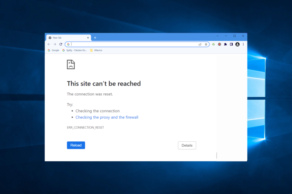Open the Extensions puzzle icon
The width and height of the screenshot is (292, 194).
coord(225,44)
